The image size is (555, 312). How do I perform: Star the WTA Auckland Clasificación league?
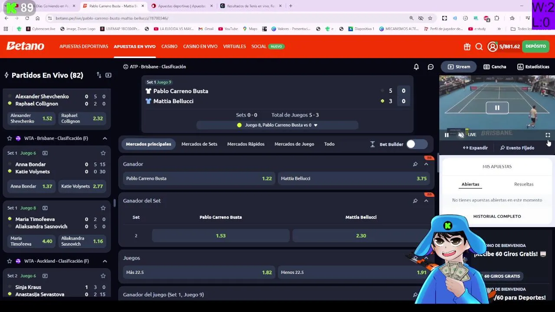[x=9, y=261]
